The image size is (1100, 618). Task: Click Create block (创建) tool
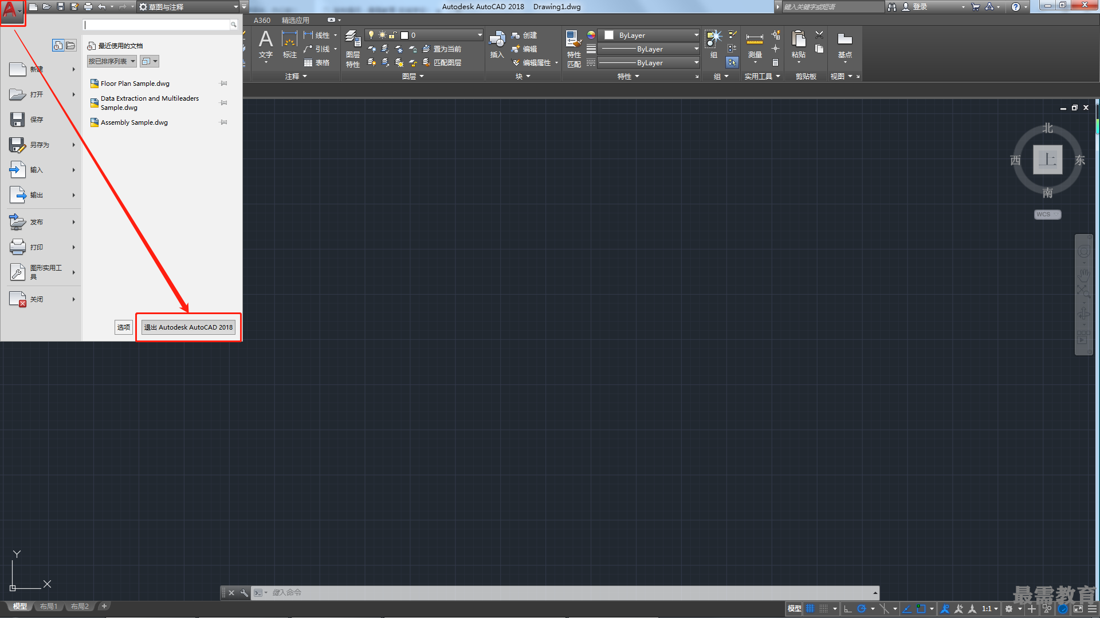[524, 35]
